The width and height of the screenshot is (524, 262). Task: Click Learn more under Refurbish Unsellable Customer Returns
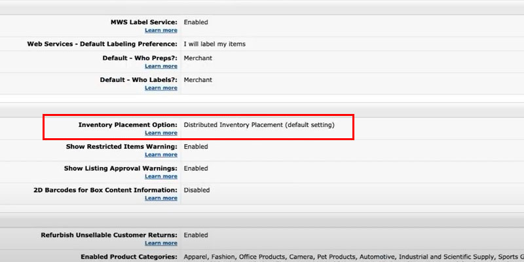[160, 243]
